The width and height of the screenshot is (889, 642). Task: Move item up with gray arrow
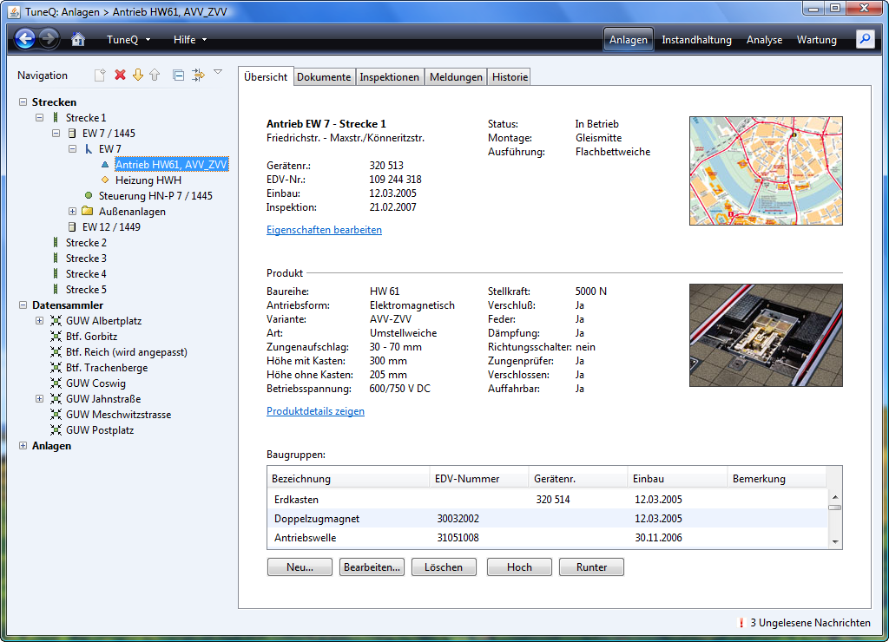155,75
